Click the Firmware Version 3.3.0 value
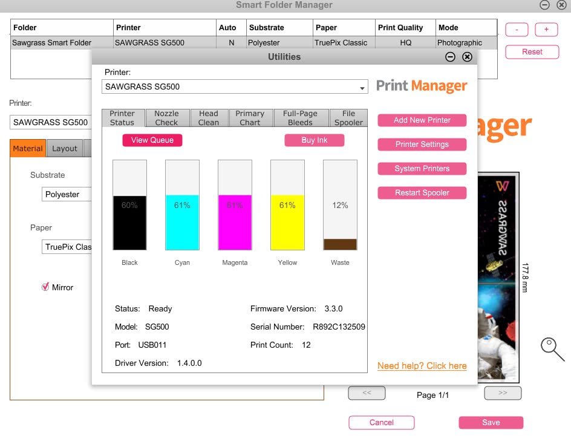This screenshot has width=571, height=436. [333, 308]
